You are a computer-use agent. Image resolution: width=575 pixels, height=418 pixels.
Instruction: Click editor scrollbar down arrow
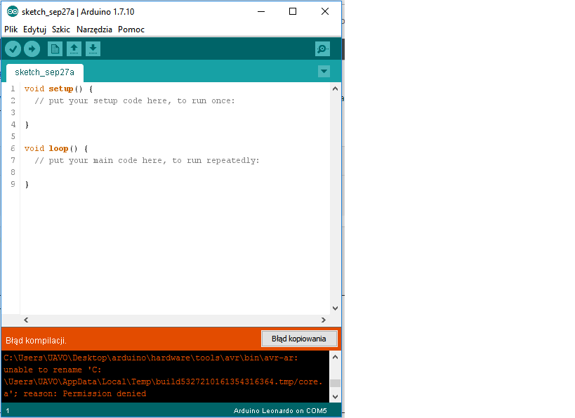[x=335, y=308]
